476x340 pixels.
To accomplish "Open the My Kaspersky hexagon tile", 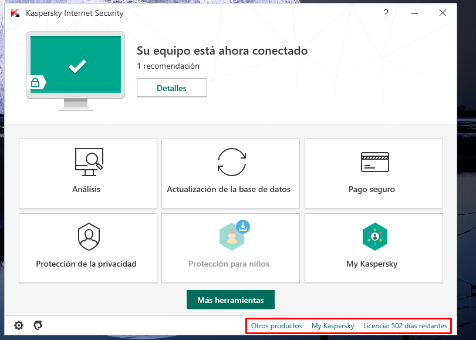I will pos(374,248).
